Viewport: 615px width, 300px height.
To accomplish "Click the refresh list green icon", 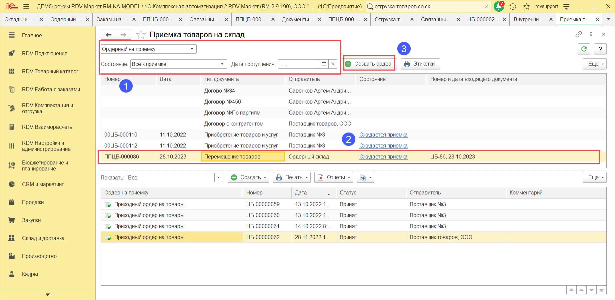I will pyautogui.click(x=584, y=49).
